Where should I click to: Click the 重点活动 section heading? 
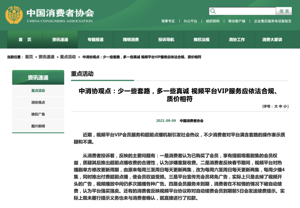tap(82, 74)
